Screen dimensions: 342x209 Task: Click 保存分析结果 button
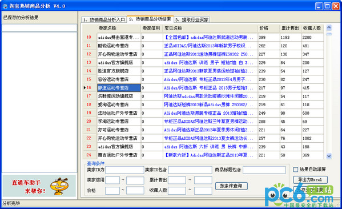coord(310,190)
